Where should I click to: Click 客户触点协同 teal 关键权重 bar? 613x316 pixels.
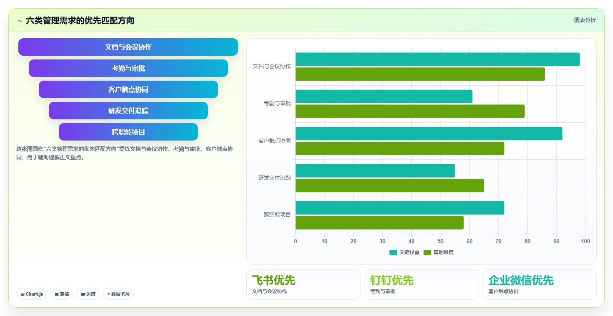pyautogui.click(x=429, y=133)
